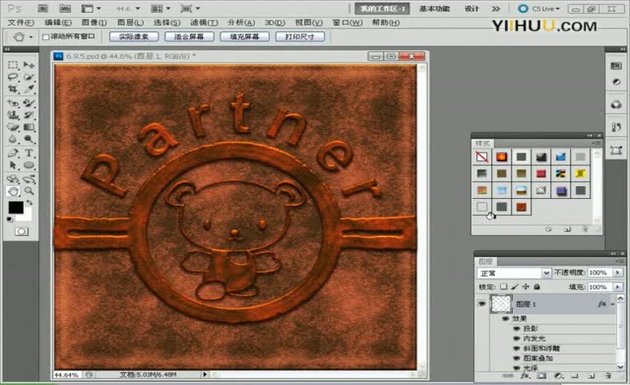
Task: Select the Dodge tool
Action: [x=29, y=140]
